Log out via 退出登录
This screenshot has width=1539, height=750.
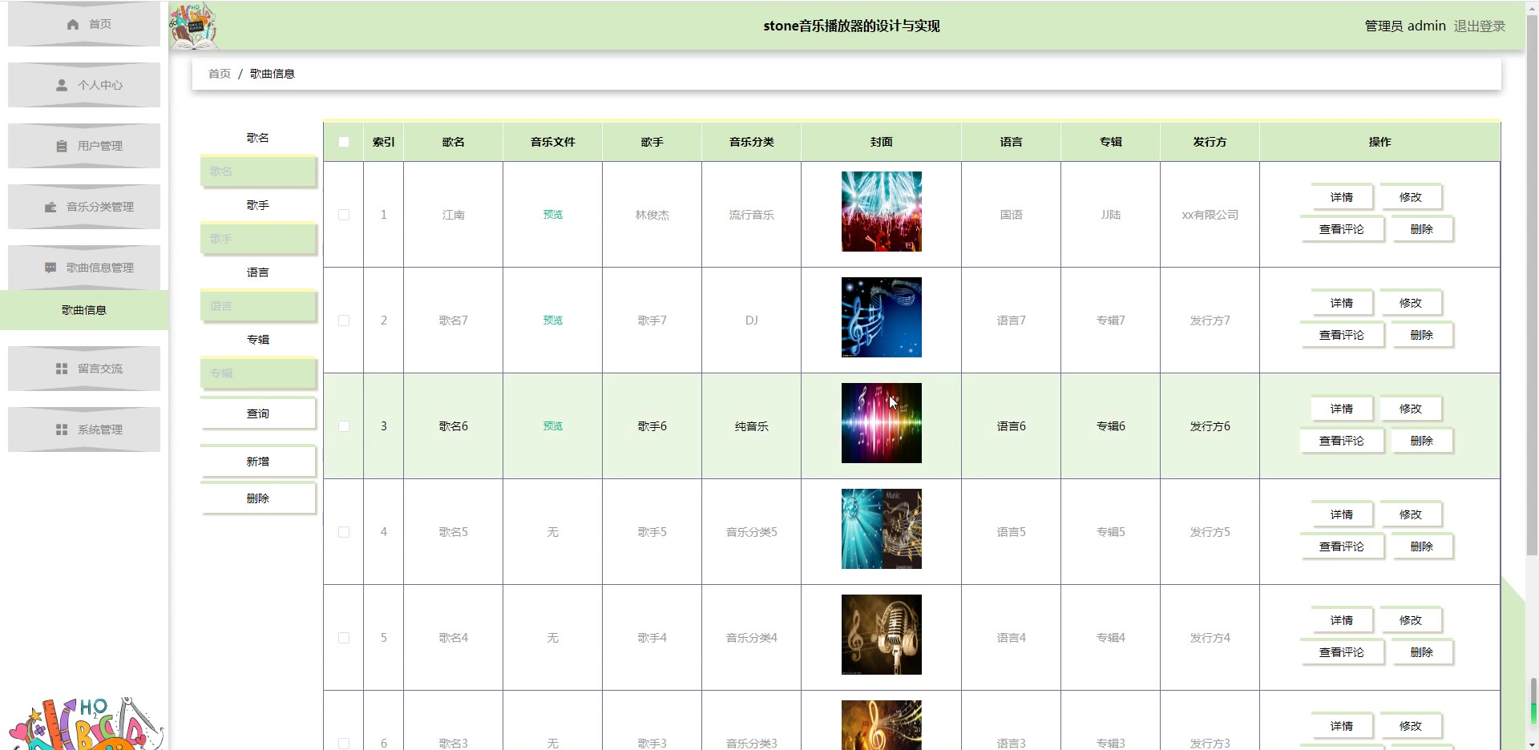(1480, 26)
